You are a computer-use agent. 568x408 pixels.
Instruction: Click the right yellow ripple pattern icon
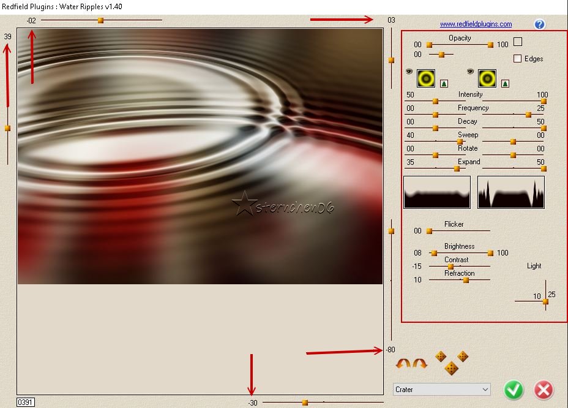487,78
